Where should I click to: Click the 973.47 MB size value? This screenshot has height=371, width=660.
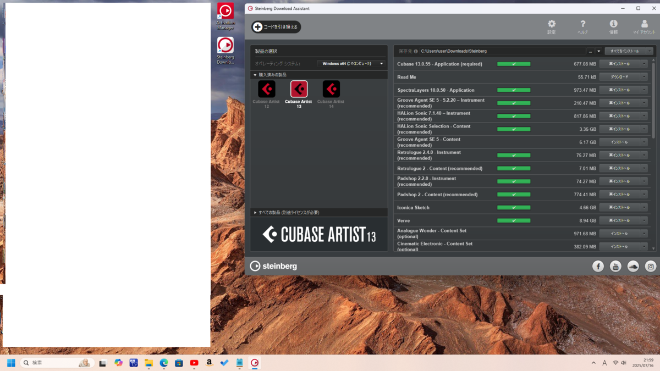pos(585,90)
